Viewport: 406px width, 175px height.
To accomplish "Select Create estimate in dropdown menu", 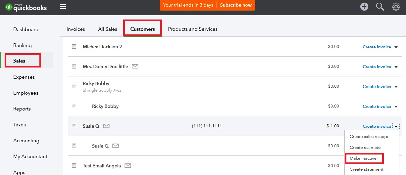I will pyautogui.click(x=365, y=148).
